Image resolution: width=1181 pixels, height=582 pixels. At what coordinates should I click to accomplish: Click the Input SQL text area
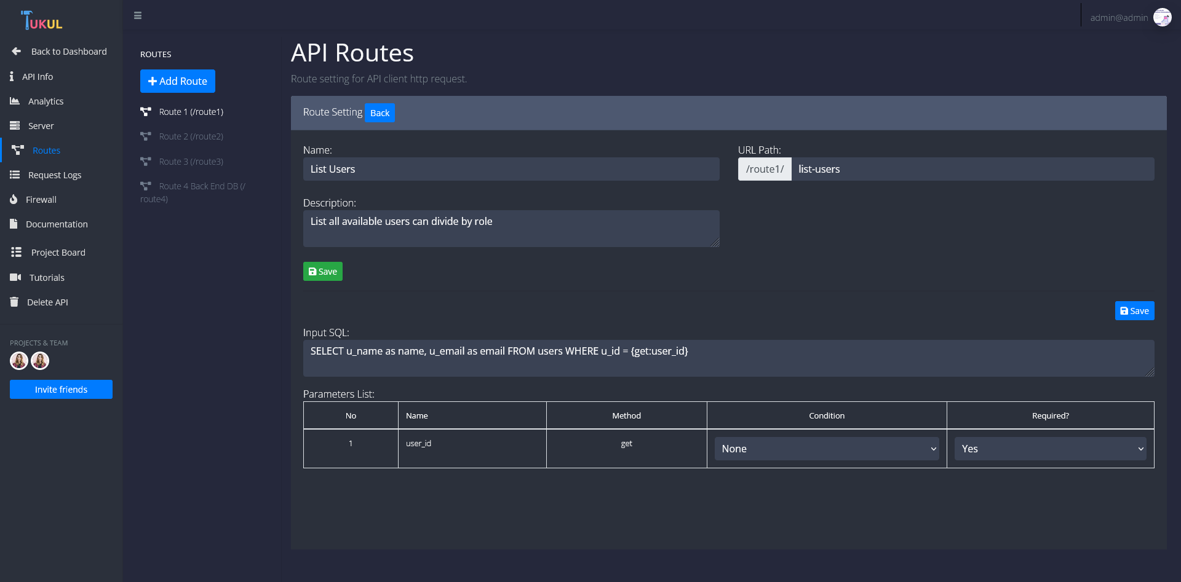[728, 358]
